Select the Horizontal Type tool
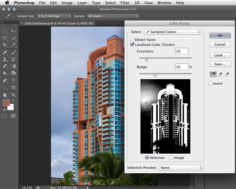Screen dimensions: 236x189 click(13, 81)
